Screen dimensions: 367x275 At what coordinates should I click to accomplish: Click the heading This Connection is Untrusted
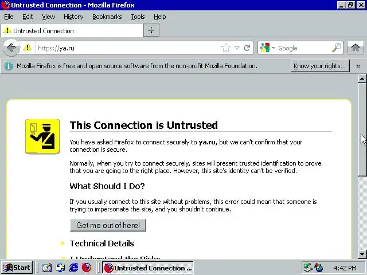[144, 125]
